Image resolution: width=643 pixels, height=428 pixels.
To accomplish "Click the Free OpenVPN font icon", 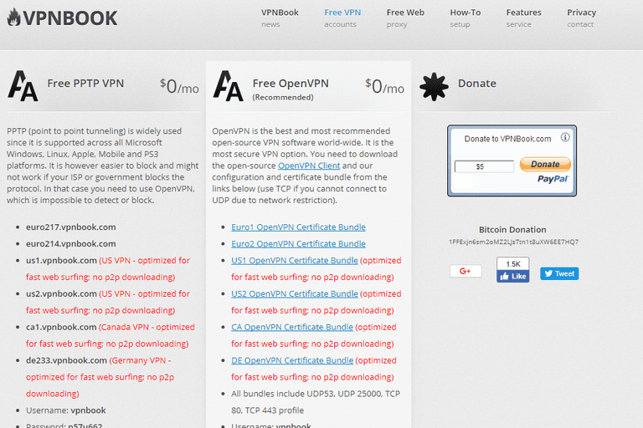I will pos(228,85).
